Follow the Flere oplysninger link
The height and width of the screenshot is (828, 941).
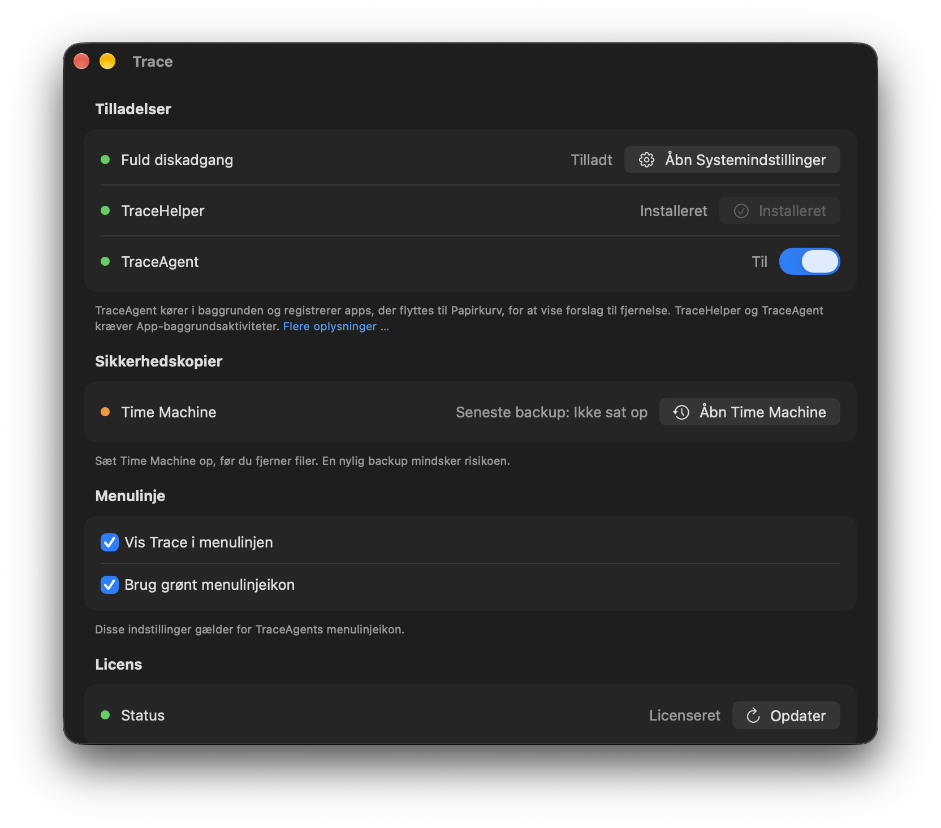pyautogui.click(x=336, y=326)
